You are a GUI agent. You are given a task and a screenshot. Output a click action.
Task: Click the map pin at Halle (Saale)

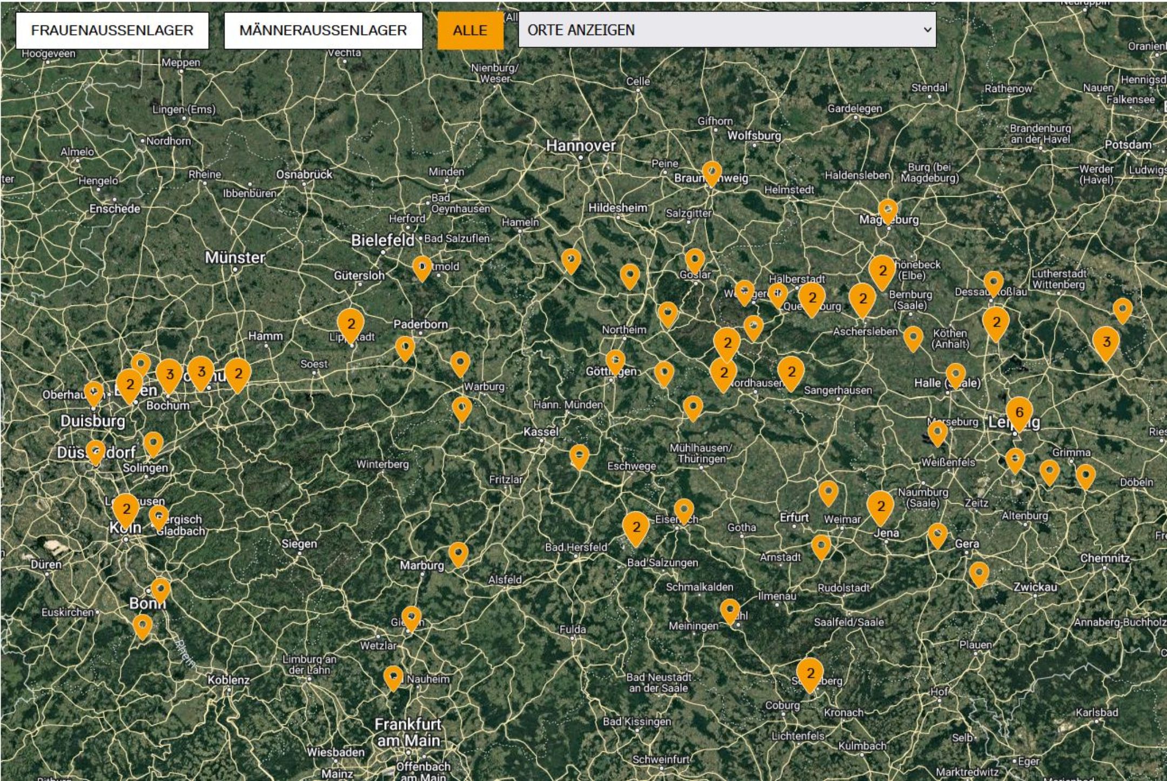pos(955,375)
